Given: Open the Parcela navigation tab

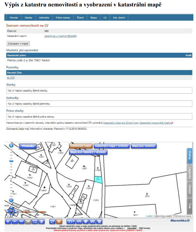Looking at the screenshot, I should coord(14,18).
